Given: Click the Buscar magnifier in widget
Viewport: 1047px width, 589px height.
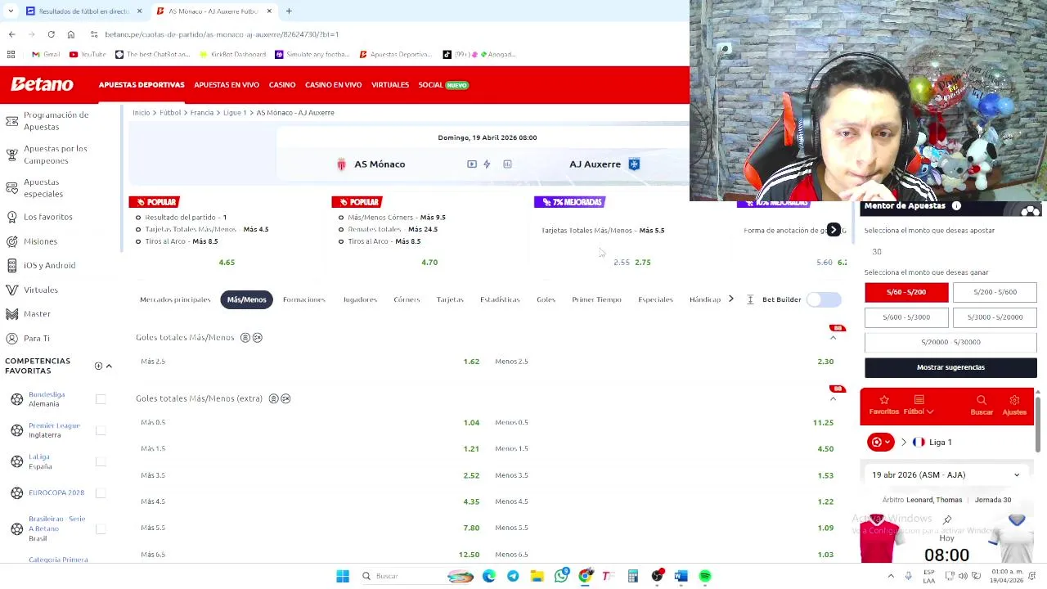Looking at the screenshot, I should click(x=982, y=400).
